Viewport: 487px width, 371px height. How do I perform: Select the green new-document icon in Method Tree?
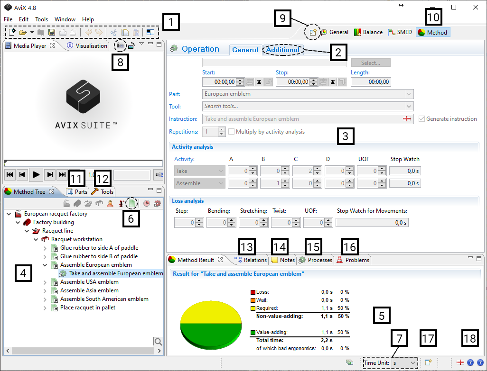[131, 204]
